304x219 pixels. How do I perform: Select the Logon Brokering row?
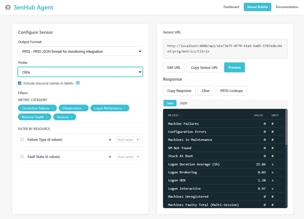click(x=224, y=172)
